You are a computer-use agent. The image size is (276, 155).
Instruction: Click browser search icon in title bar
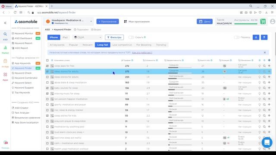251,6
